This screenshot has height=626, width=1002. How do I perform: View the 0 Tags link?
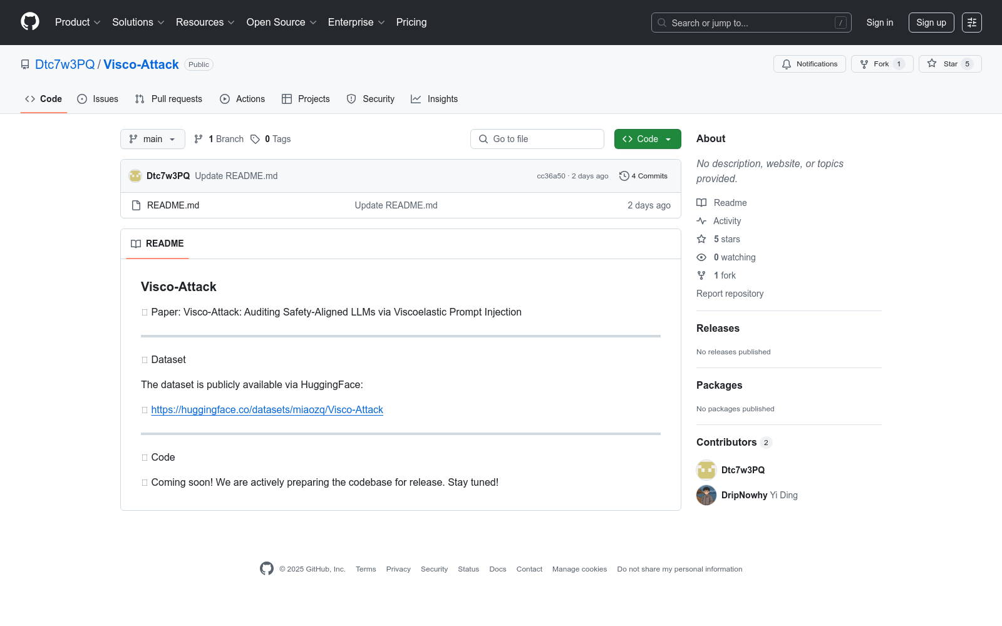(x=271, y=139)
